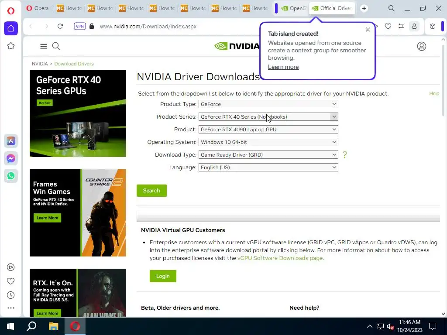447x335 pixels.
Task: Click the Opera taskbar icon
Action: tap(75, 326)
